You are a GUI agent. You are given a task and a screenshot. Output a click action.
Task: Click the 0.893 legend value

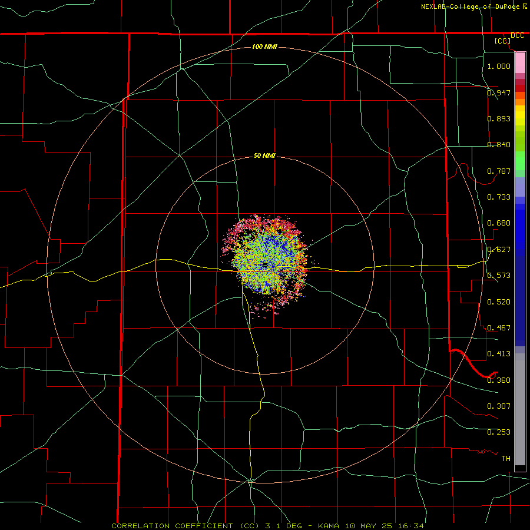click(499, 118)
